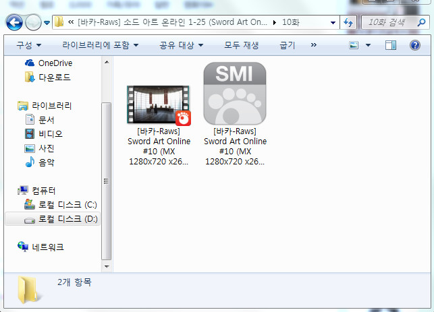Open the 사진 library
The width and height of the screenshot is (434, 312).
point(46,148)
